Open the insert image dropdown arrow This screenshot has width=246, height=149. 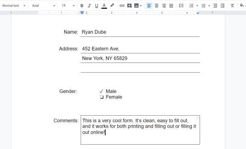[141, 6]
